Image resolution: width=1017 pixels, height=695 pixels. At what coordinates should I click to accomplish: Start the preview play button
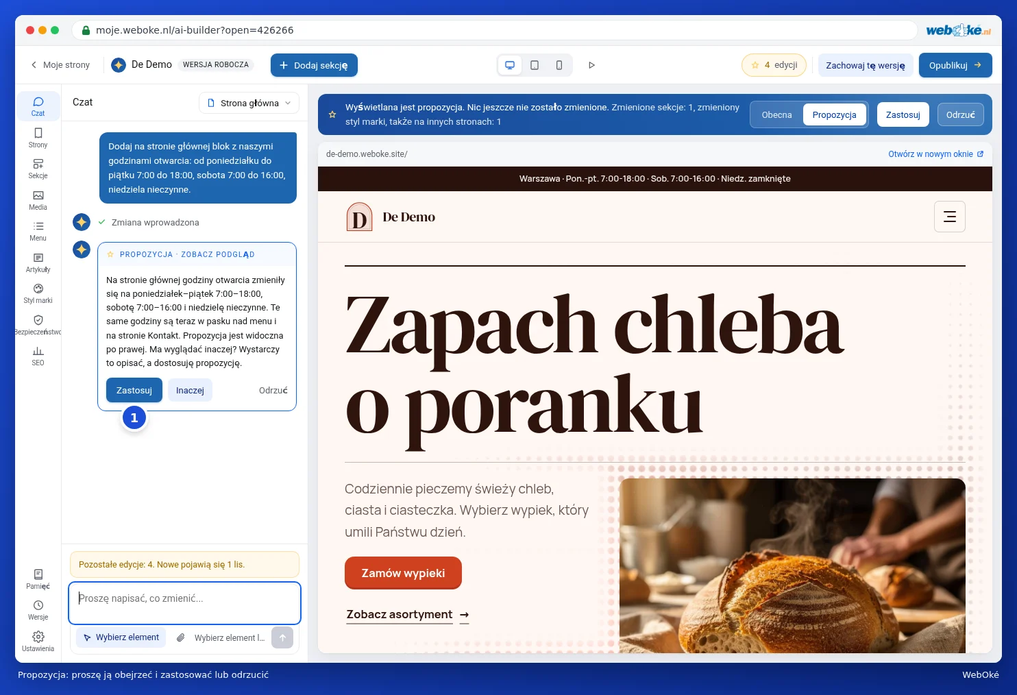click(x=591, y=65)
